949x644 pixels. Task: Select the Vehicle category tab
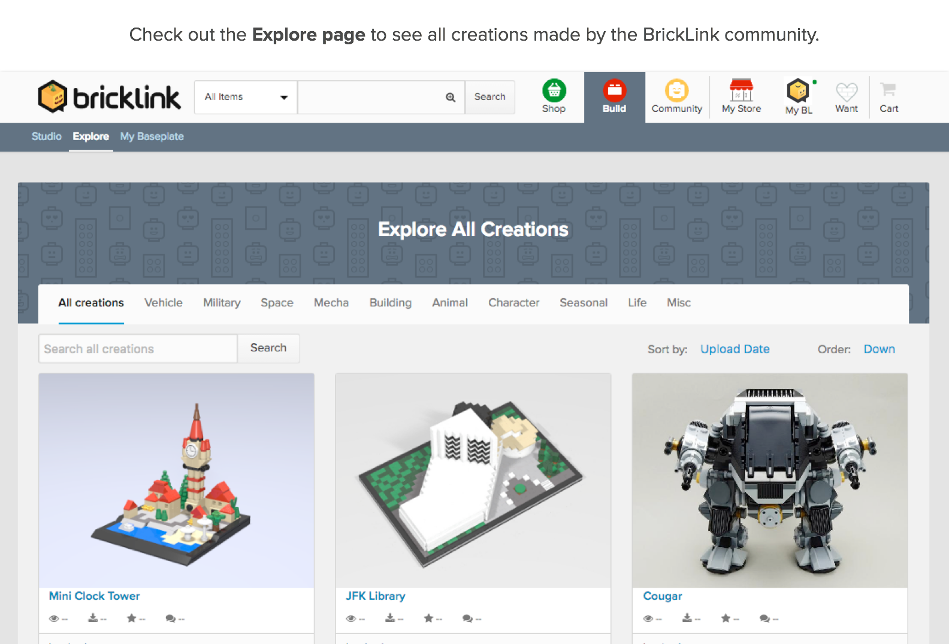pos(164,303)
